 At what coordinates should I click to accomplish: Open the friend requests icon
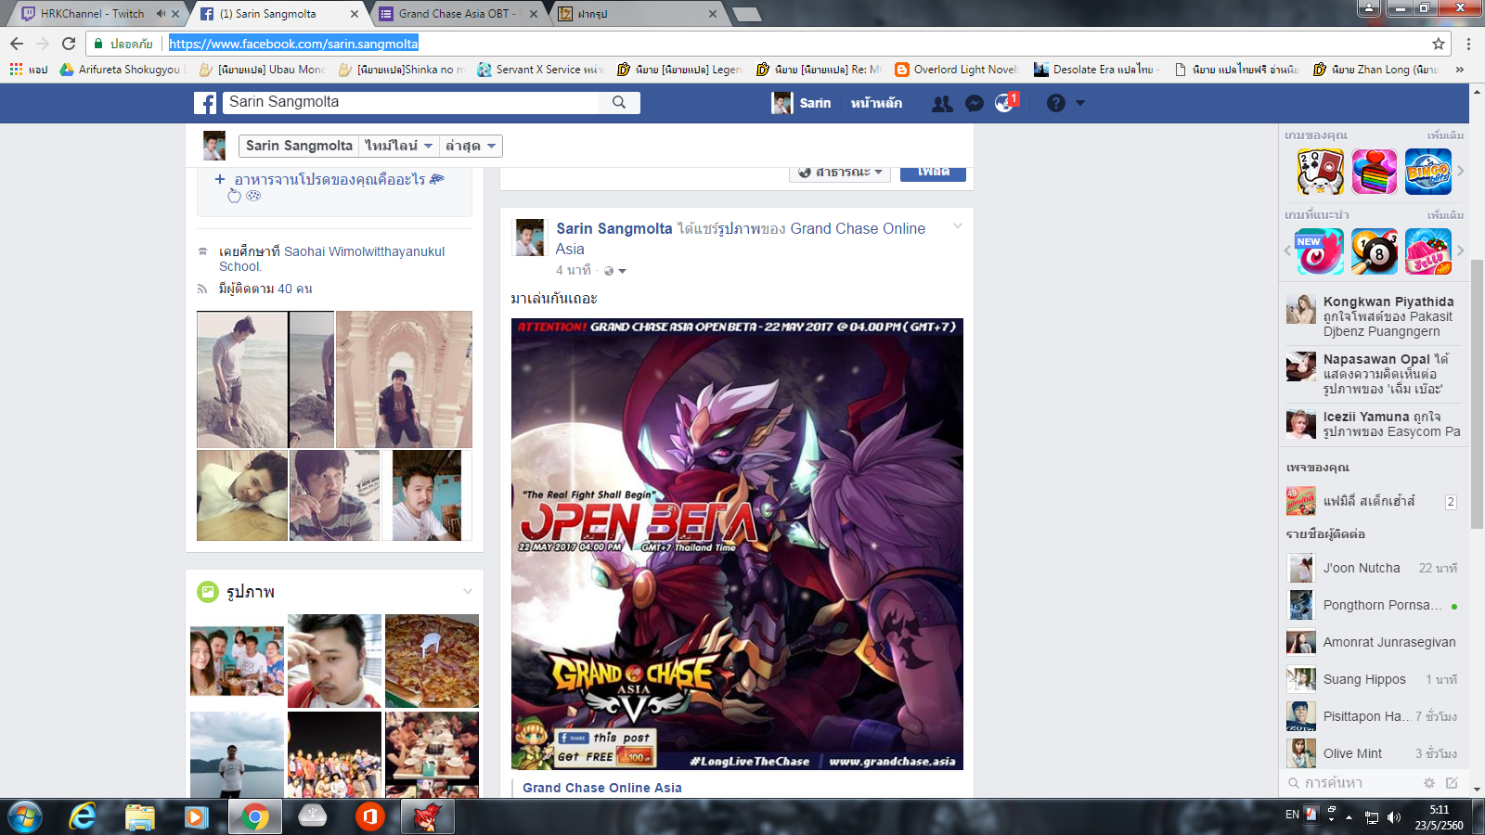click(942, 103)
